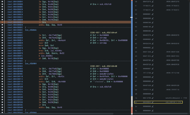The width and height of the screenshot is (190, 115).
Task: Edit the k1 register value
Action: coord(153,81)
